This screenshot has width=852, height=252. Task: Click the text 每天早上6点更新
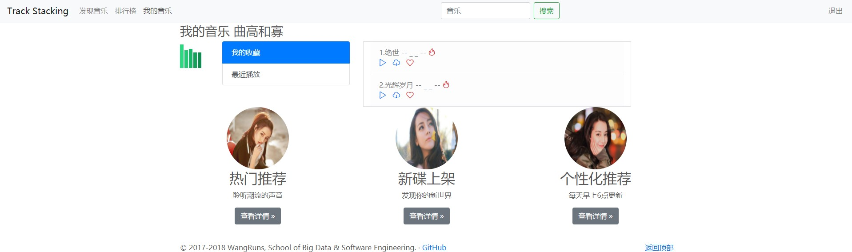point(596,195)
